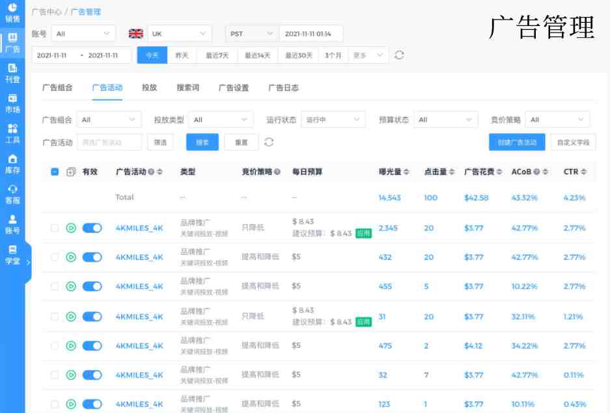Open 客服 customer service in sidebar
Viewport: 610px width, 413px height.
coord(12,194)
